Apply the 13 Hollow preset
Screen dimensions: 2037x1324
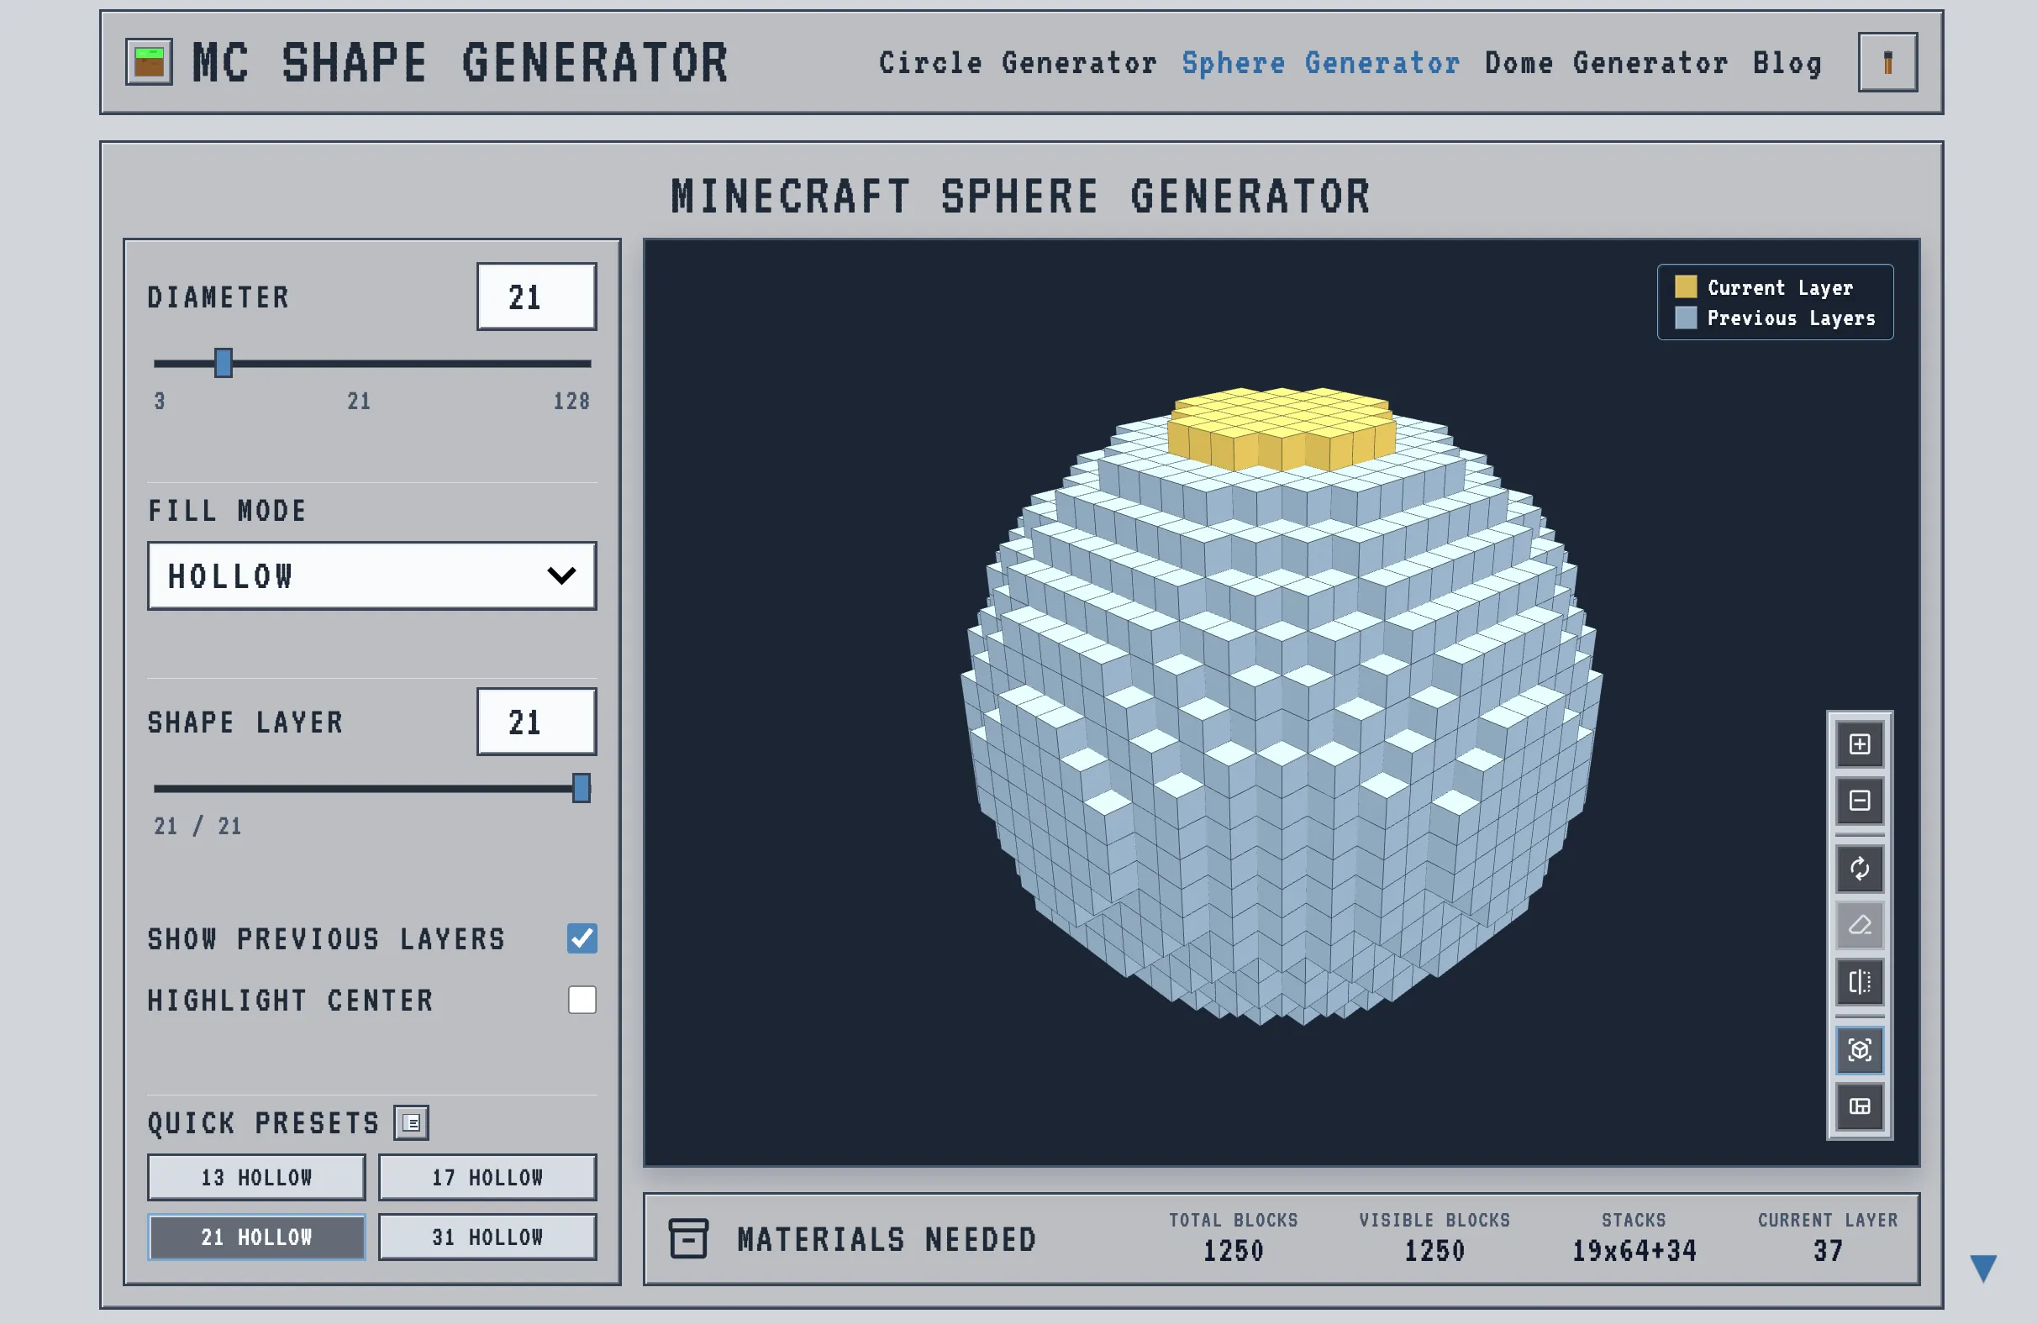point(256,1177)
